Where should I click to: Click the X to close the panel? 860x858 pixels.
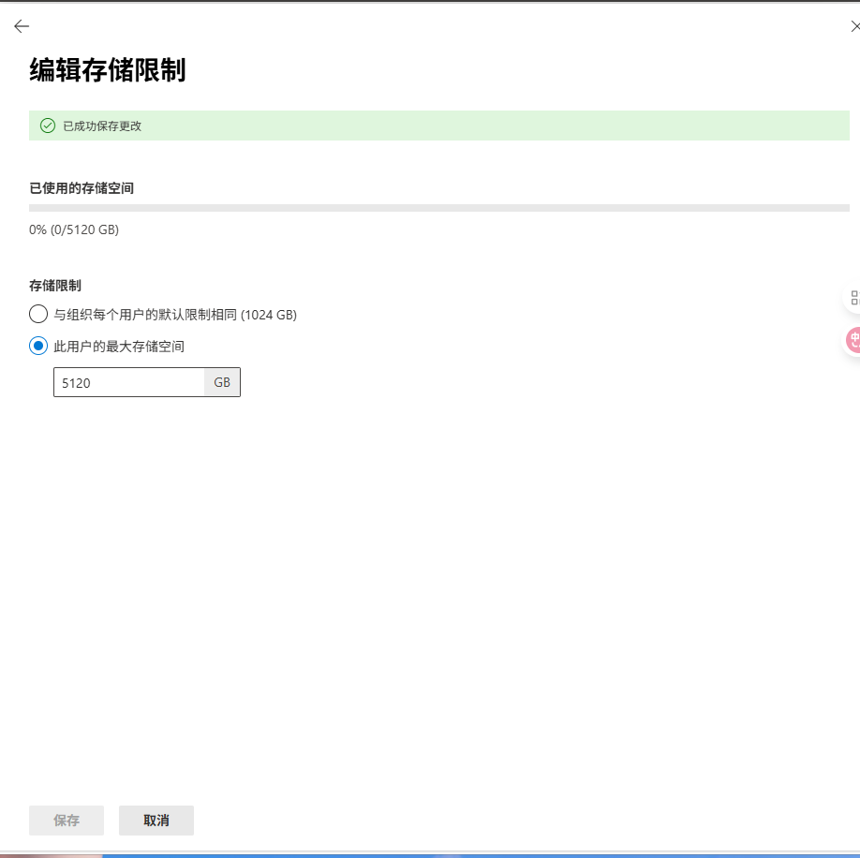(x=855, y=26)
